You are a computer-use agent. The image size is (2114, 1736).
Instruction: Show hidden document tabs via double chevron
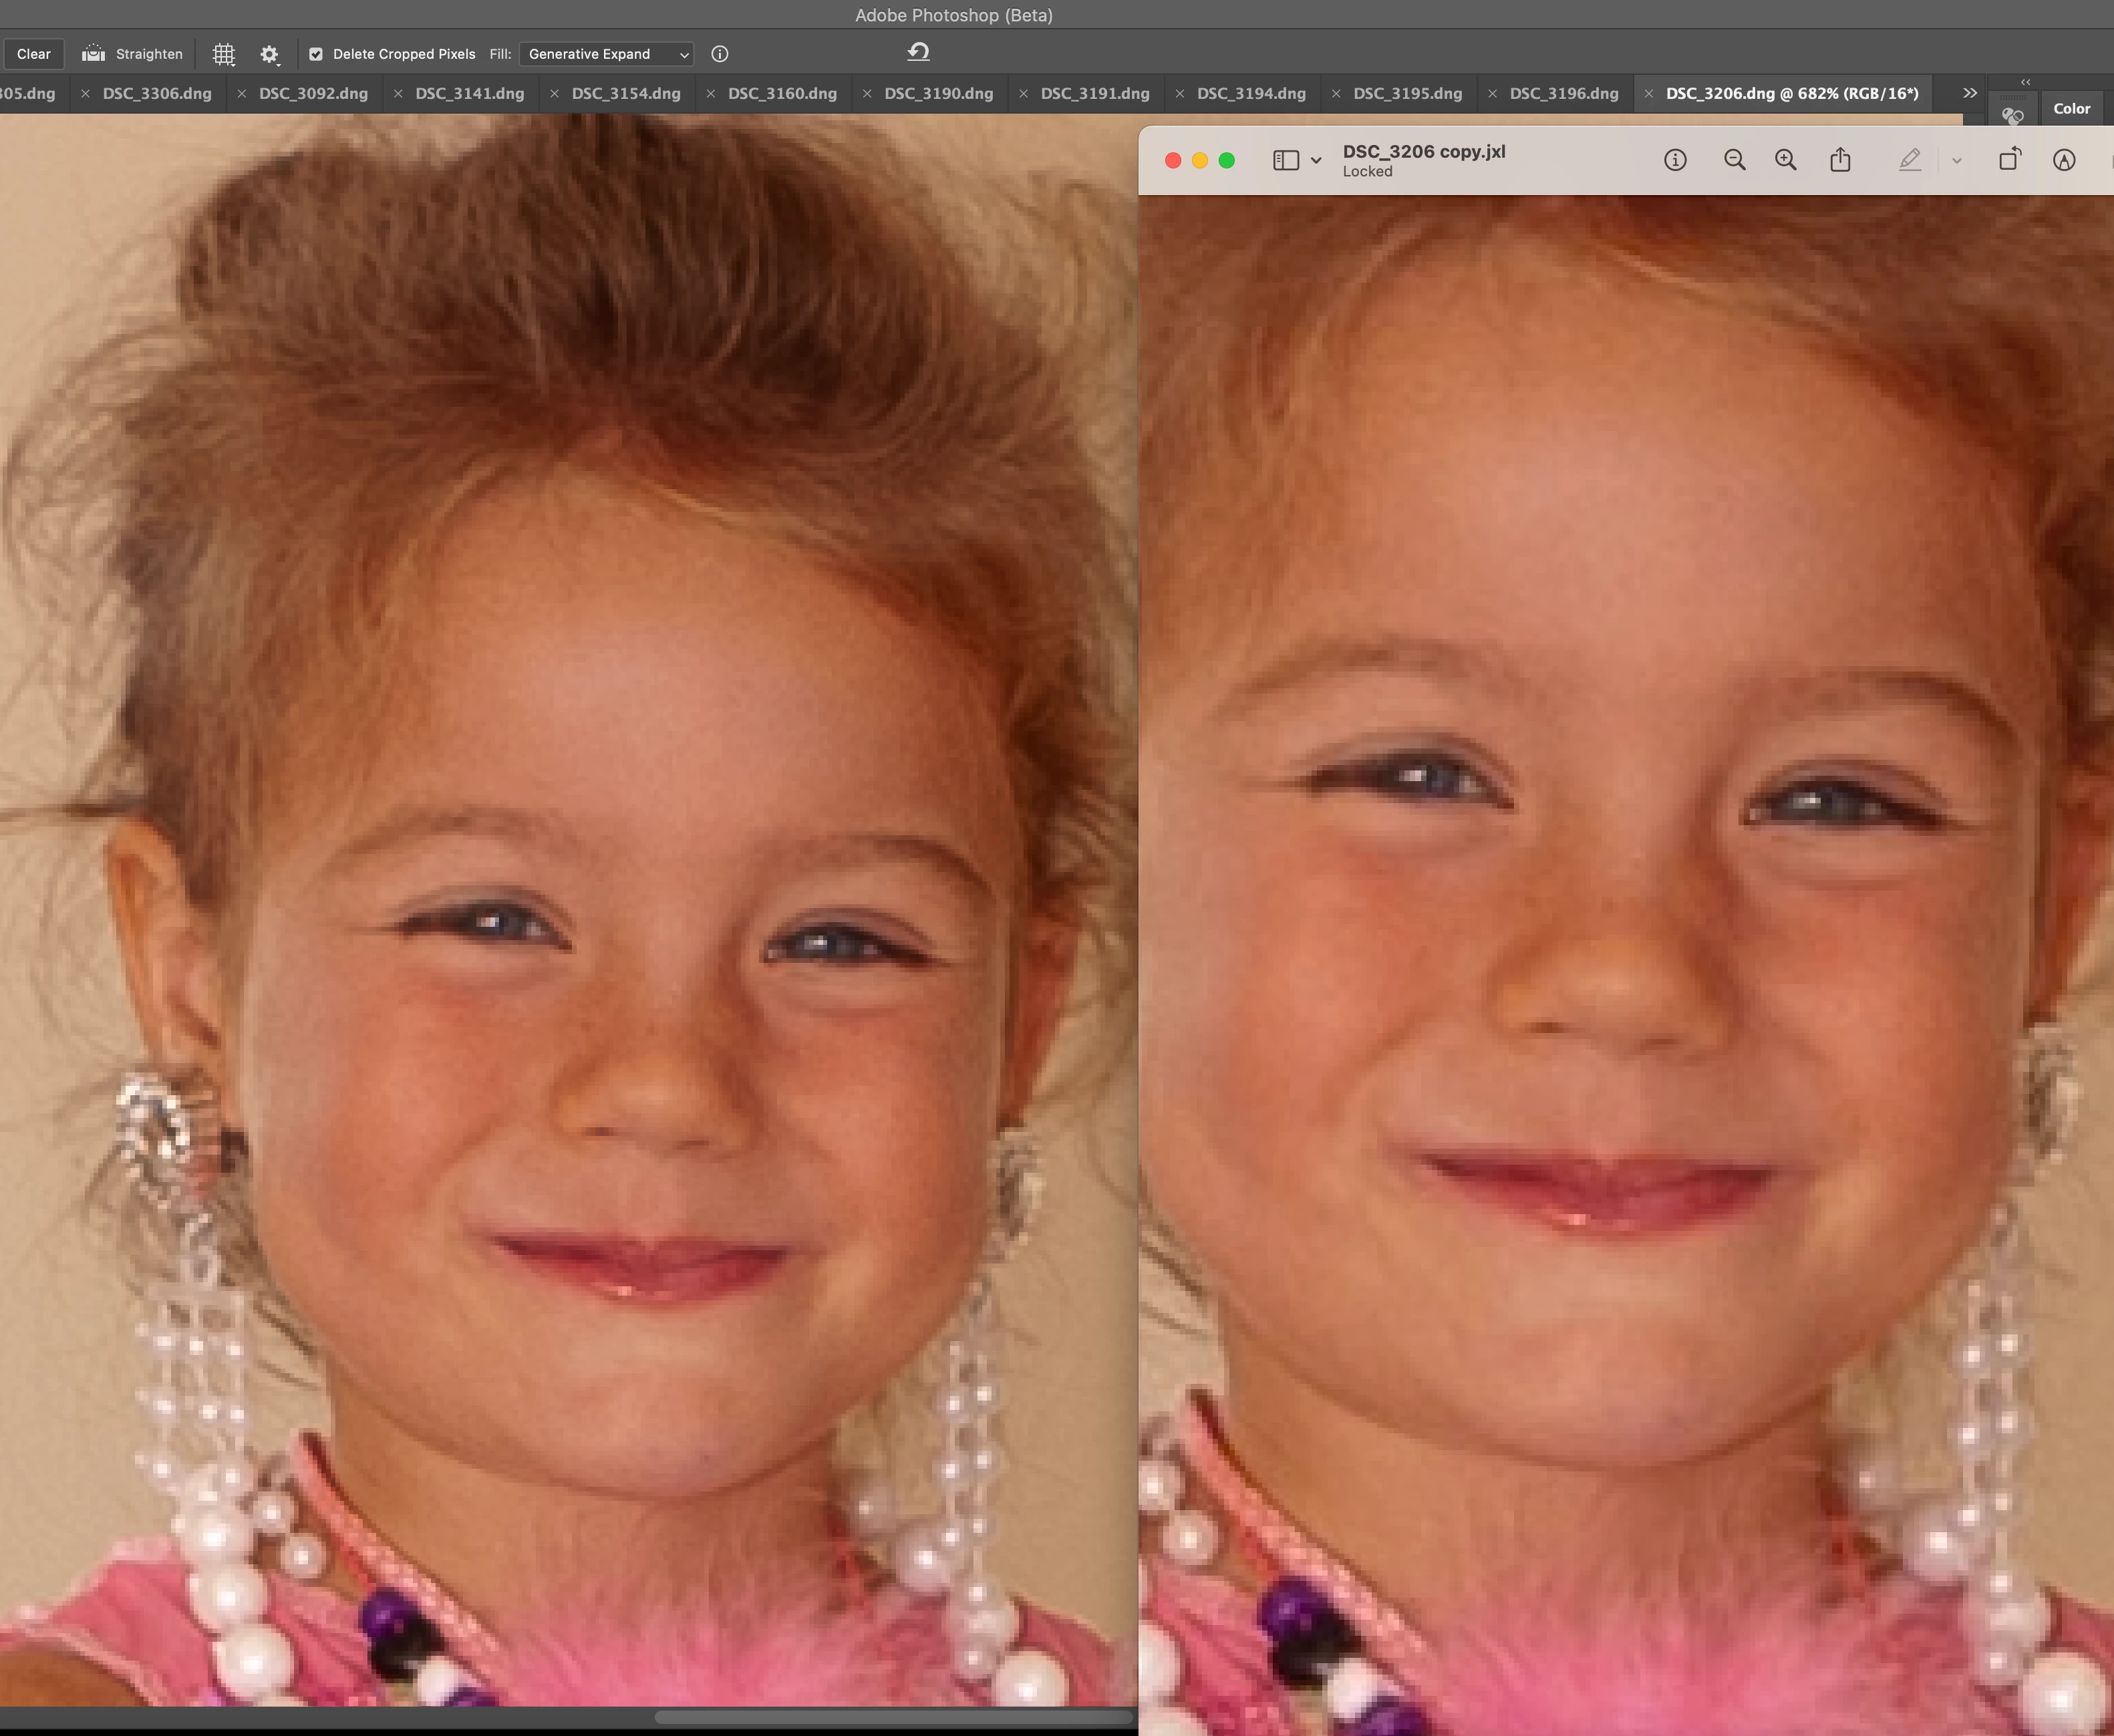1969,93
